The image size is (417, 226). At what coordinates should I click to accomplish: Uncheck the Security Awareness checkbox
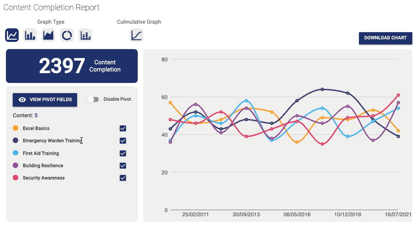123,178
